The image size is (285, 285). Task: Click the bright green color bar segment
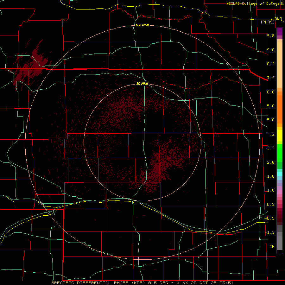280,153
